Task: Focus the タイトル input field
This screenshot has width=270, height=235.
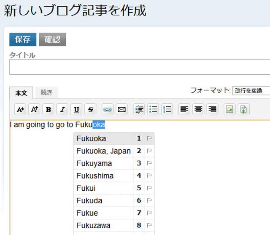Action: pos(140,67)
